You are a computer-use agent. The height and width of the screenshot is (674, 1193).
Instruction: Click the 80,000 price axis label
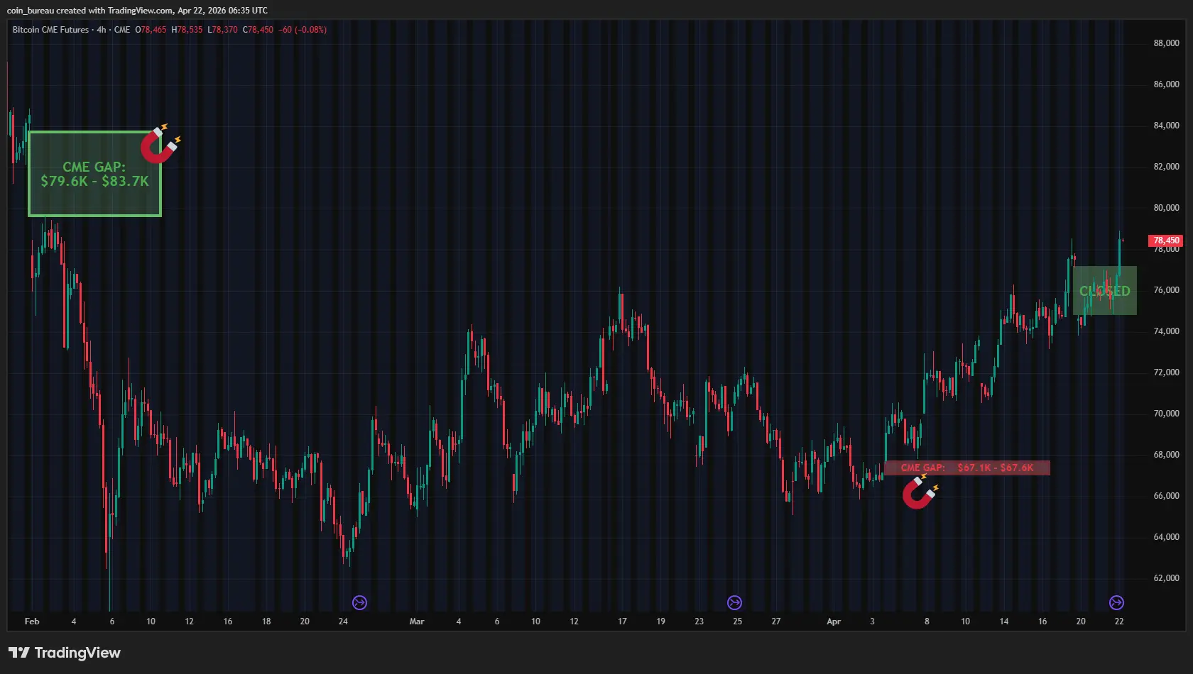click(1166, 208)
